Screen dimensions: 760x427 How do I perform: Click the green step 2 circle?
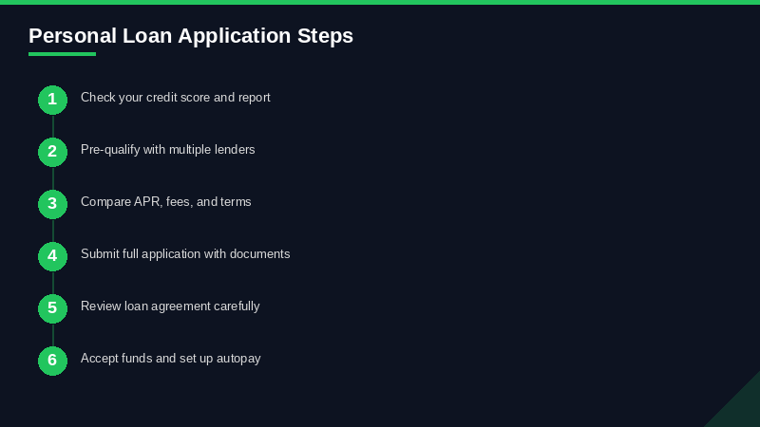pyautogui.click(x=52, y=152)
